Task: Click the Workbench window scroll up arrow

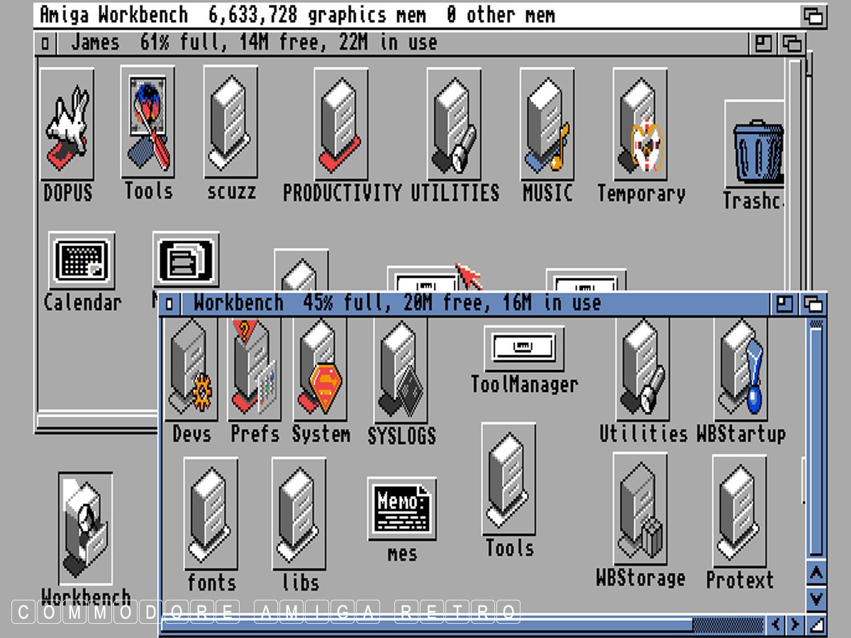Action: 816,573
